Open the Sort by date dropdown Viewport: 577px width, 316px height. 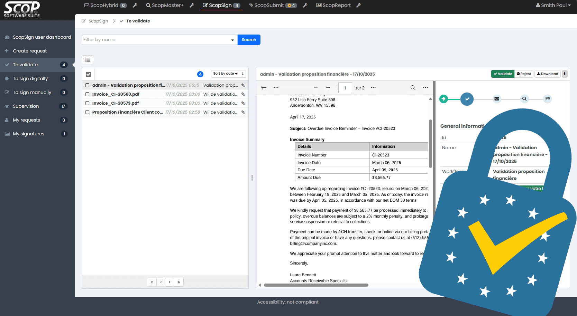(x=225, y=73)
